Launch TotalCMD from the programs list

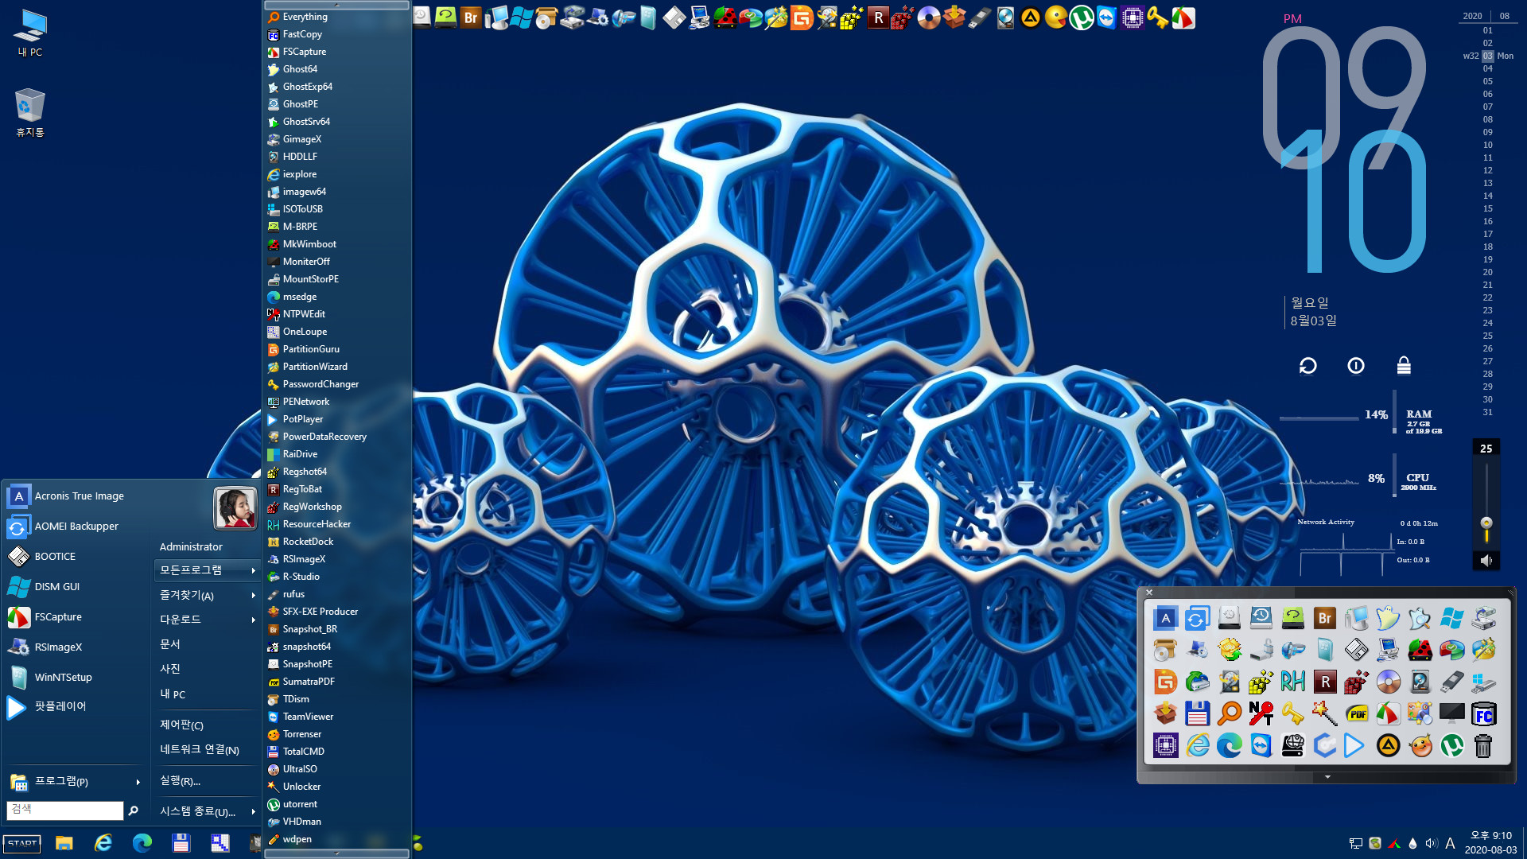tap(337, 752)
